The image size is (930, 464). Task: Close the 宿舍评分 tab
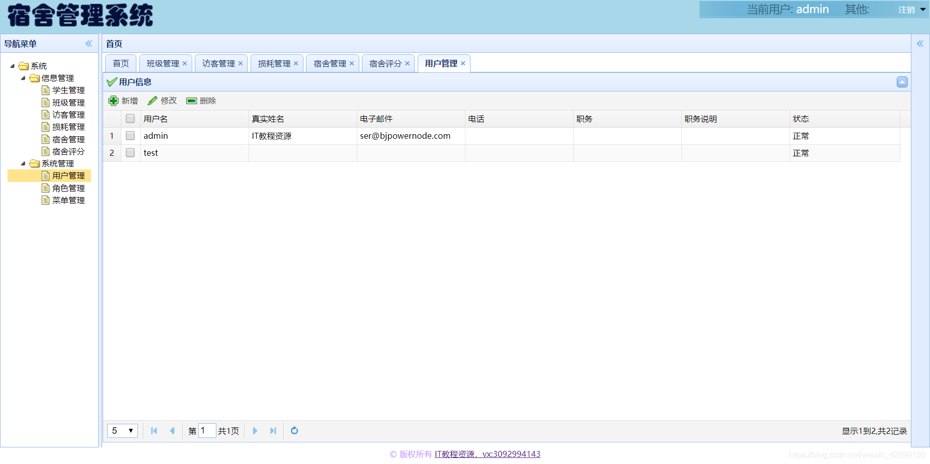(x=407, y=63)
